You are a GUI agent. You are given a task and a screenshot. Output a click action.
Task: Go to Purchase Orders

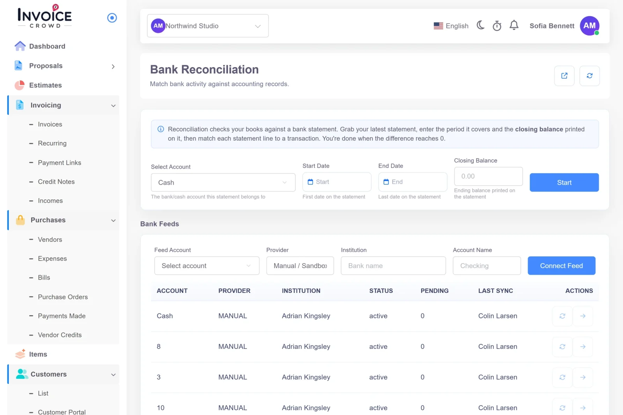coord(63,297)
